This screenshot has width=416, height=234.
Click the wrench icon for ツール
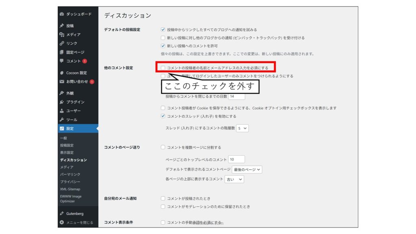pos(62,120)
